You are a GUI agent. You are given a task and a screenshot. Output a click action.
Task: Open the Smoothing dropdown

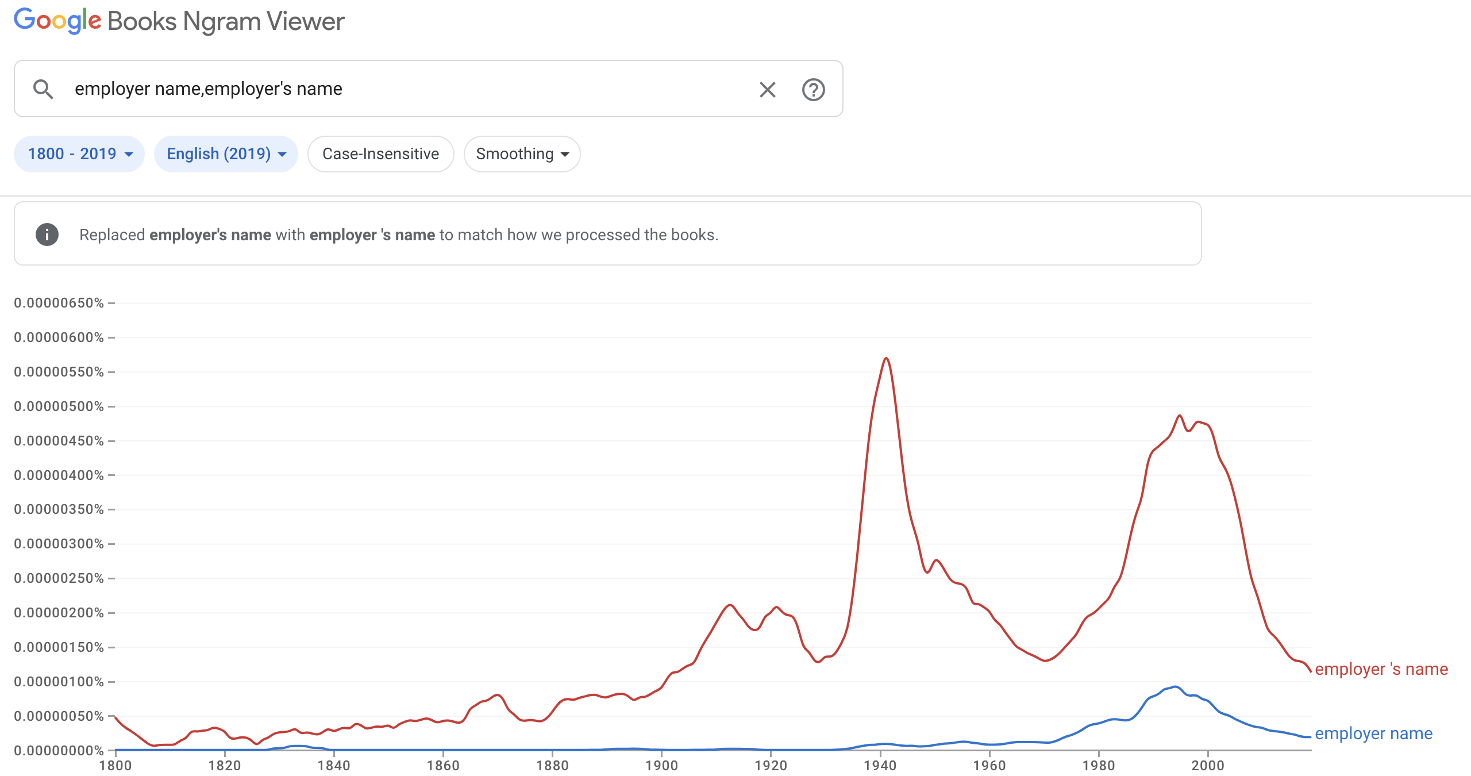[x=522, y=154]
